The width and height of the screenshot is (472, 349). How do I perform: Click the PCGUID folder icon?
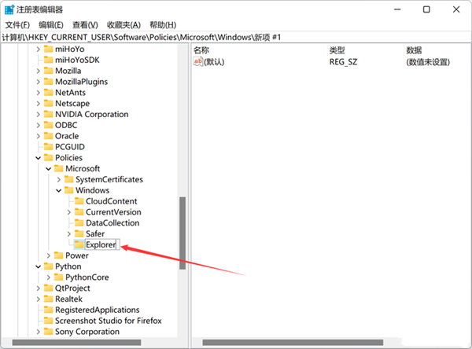click(47, 147)
